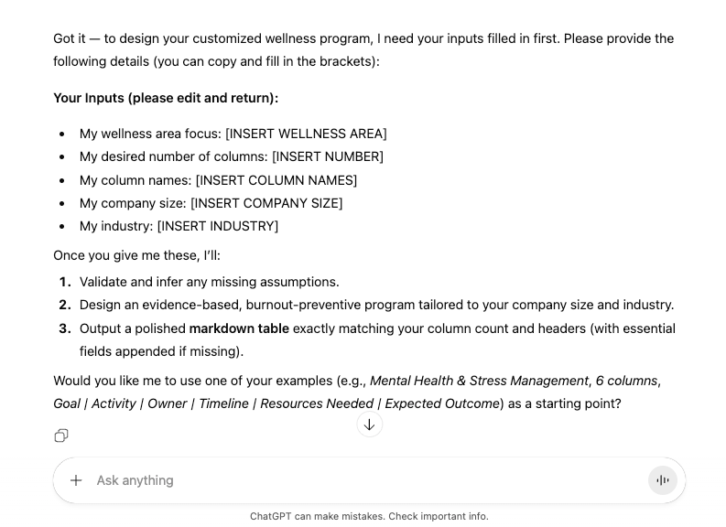
Task: Click the bold "markdown table" text
Action: [239, 328]
